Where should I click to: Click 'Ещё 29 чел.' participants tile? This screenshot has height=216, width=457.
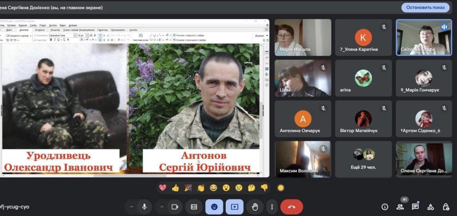tap(362, 159)
